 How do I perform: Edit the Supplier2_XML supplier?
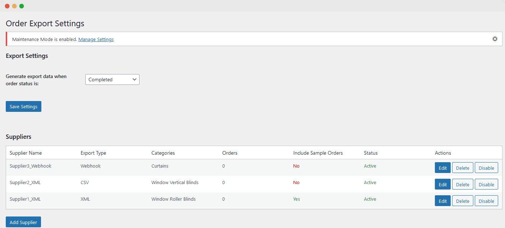[442, 184]
